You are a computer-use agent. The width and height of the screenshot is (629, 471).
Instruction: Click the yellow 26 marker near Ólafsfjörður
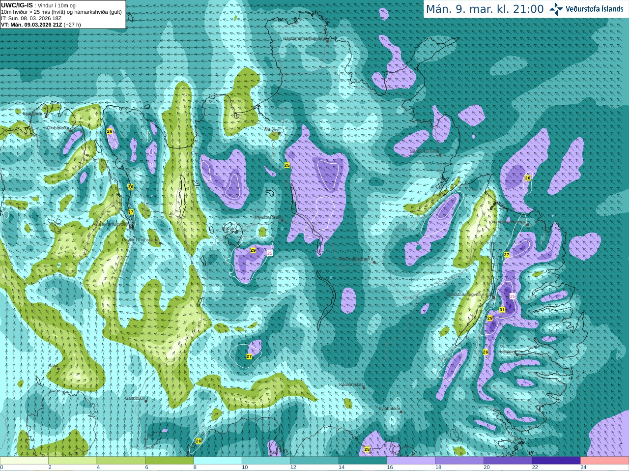[x=110, y=131]
